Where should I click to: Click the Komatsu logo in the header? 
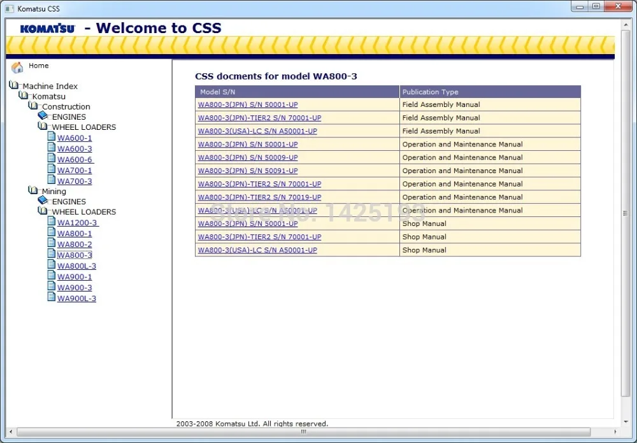click(48, 29)
